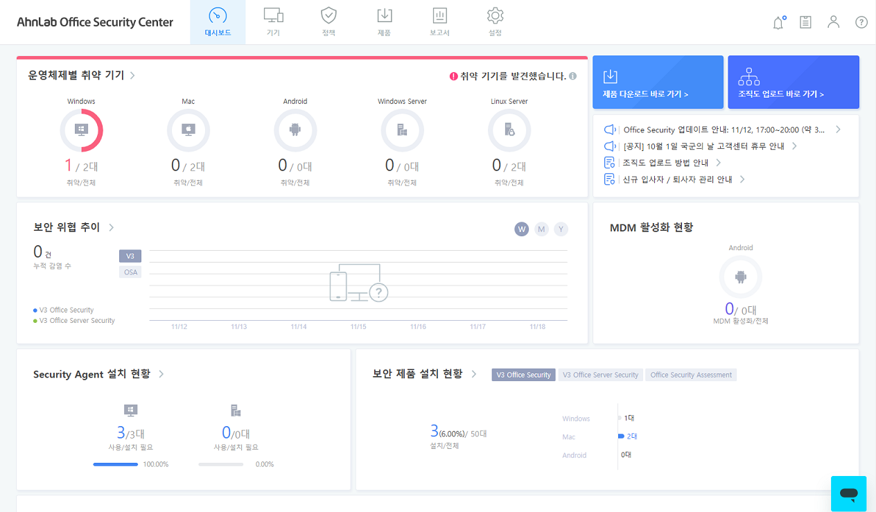This screenshot has height=512, width=876.
Task: Select Office Security Assessment product tab
Action: pos(691,375)
